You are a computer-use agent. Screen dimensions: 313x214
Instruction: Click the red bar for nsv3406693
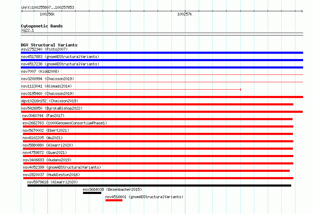(158, 163)
